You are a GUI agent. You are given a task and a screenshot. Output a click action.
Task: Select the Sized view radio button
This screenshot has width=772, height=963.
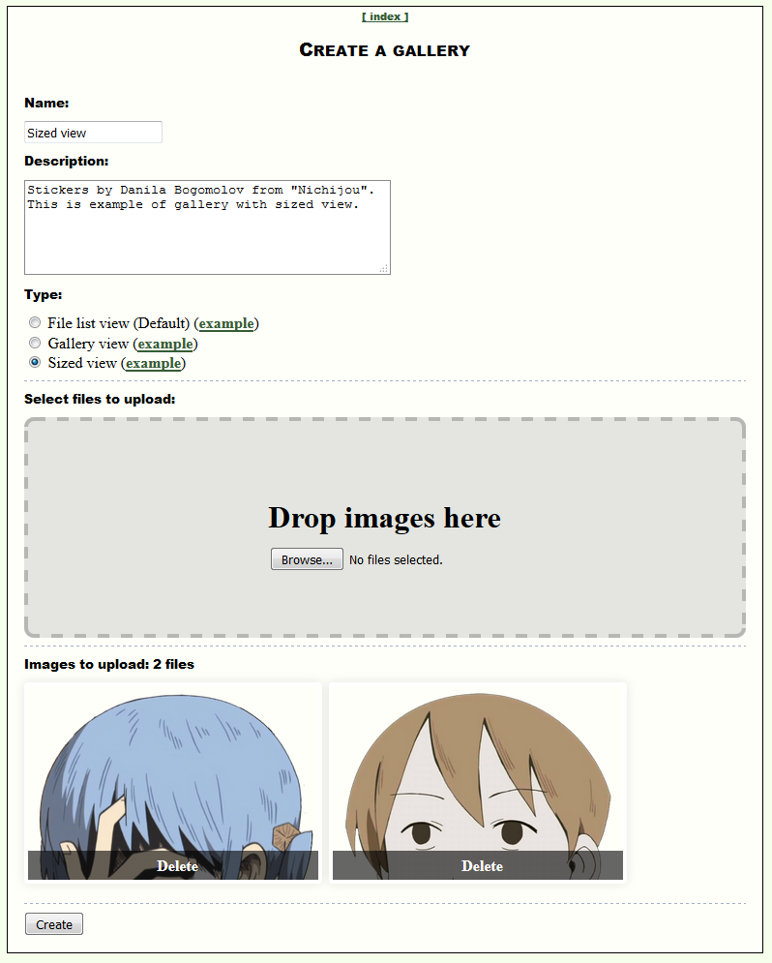35,362
